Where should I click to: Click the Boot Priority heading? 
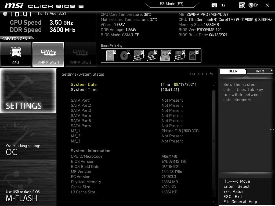[x=111, y=46]
